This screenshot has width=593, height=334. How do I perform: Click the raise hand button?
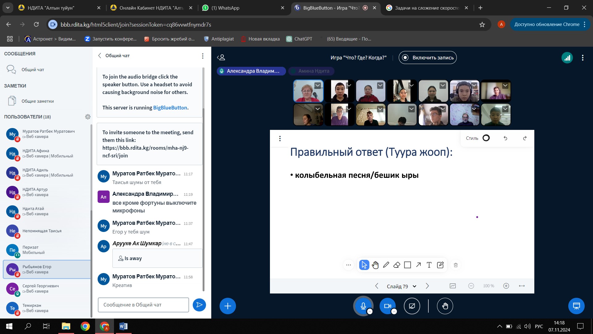pos(445,306)
